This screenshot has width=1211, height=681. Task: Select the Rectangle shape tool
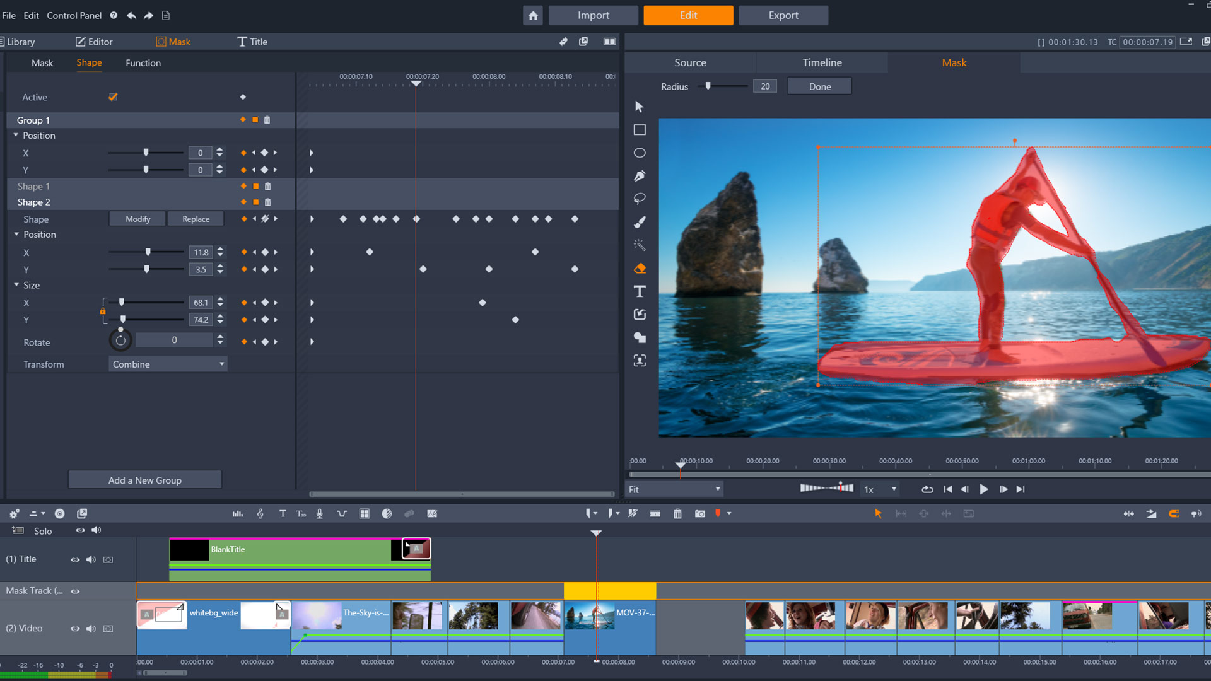click(639, 129)
